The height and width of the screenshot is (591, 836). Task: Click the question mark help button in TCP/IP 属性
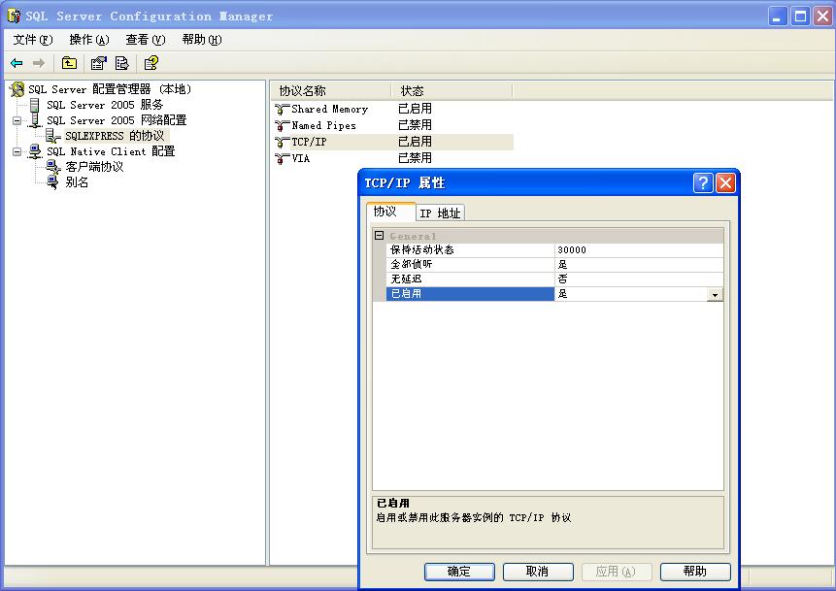703,182
